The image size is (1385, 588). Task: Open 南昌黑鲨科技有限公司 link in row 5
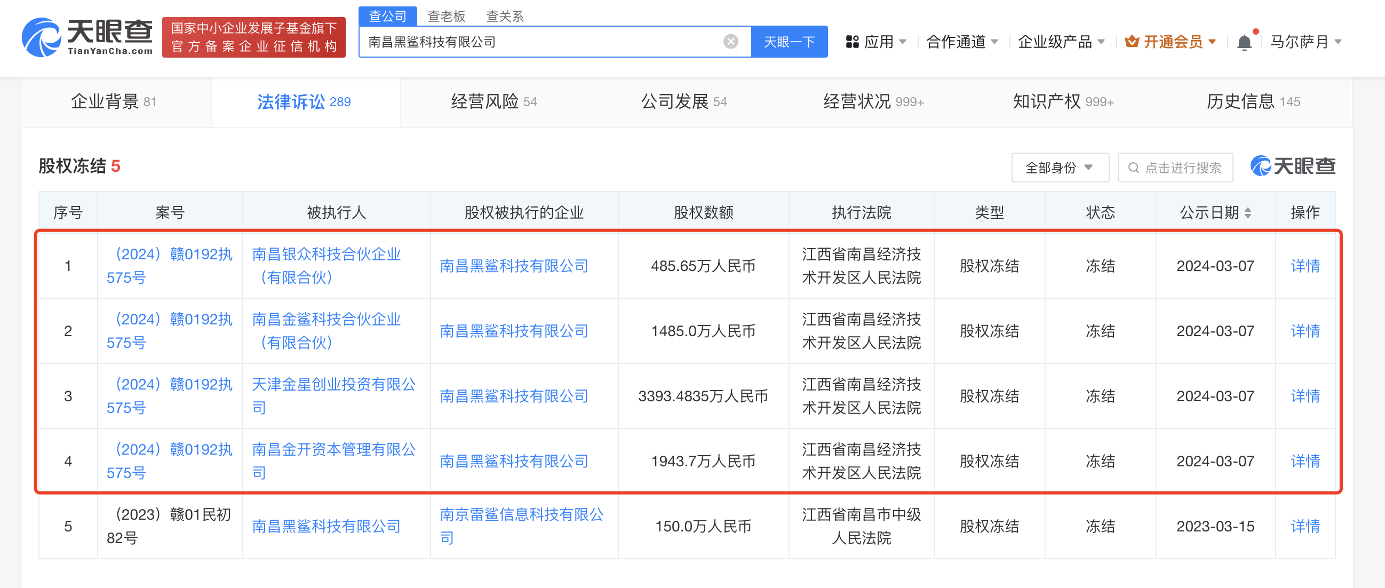click(327, 526)
